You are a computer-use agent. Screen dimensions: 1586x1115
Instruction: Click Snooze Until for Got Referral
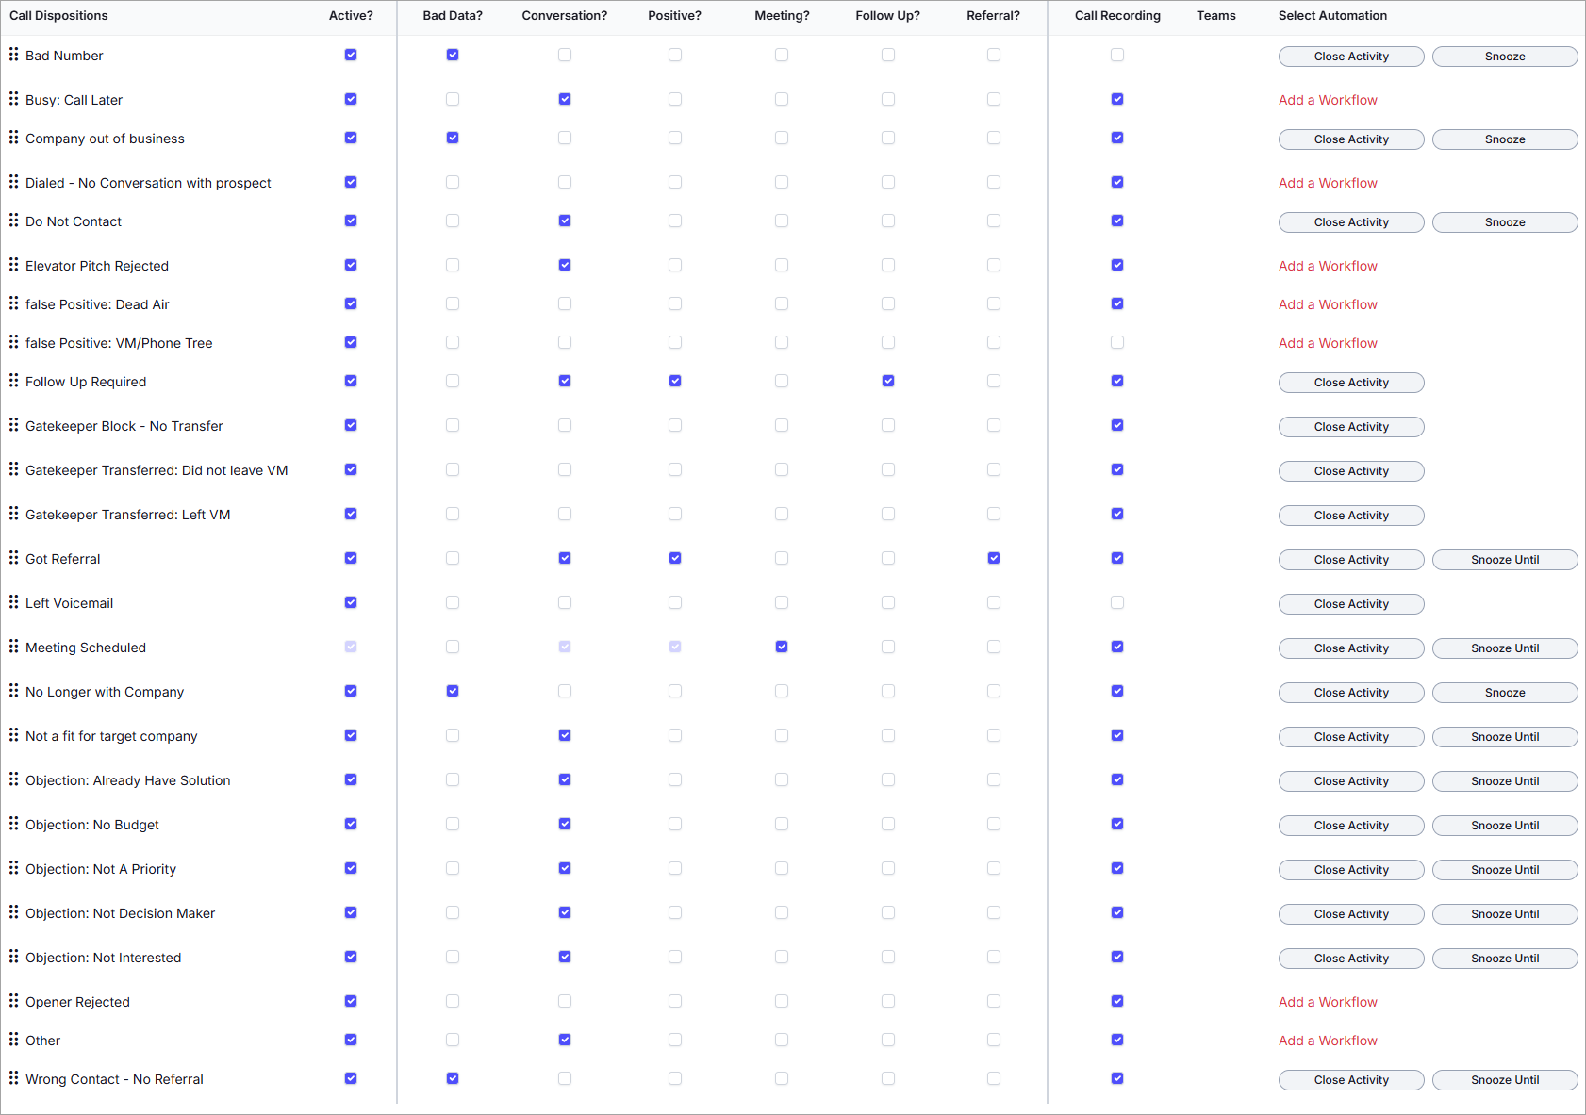click(x=1505, y=560)
